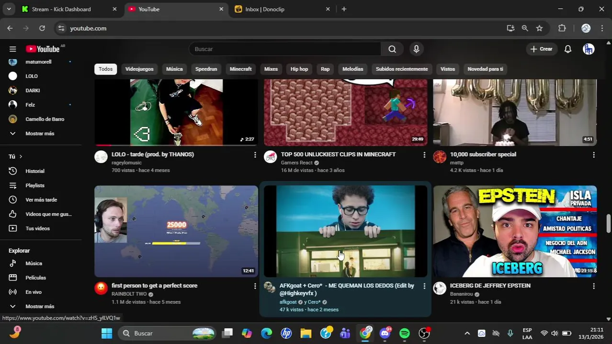Open Ver más tarde in the sidebar

pyautogui.click(x=41, y=200)
